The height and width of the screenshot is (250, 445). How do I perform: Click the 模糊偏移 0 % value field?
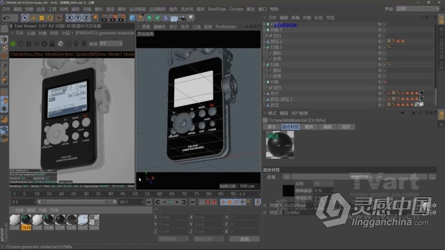pyautogui.click(x=323, y=191)
